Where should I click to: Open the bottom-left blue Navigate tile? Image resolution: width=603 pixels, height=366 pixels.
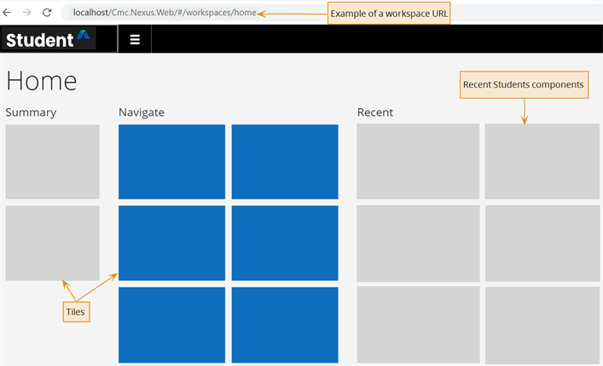(x=171, y=324)
